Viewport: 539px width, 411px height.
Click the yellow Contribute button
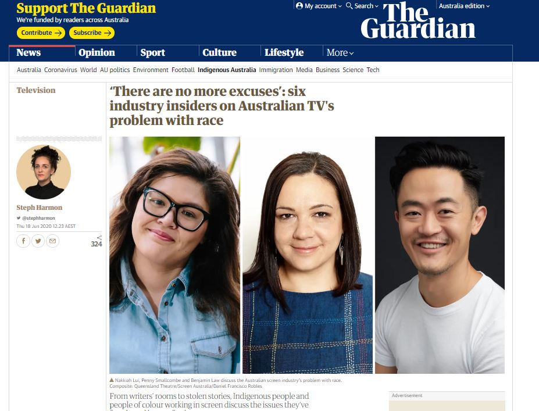click(41, 33)
